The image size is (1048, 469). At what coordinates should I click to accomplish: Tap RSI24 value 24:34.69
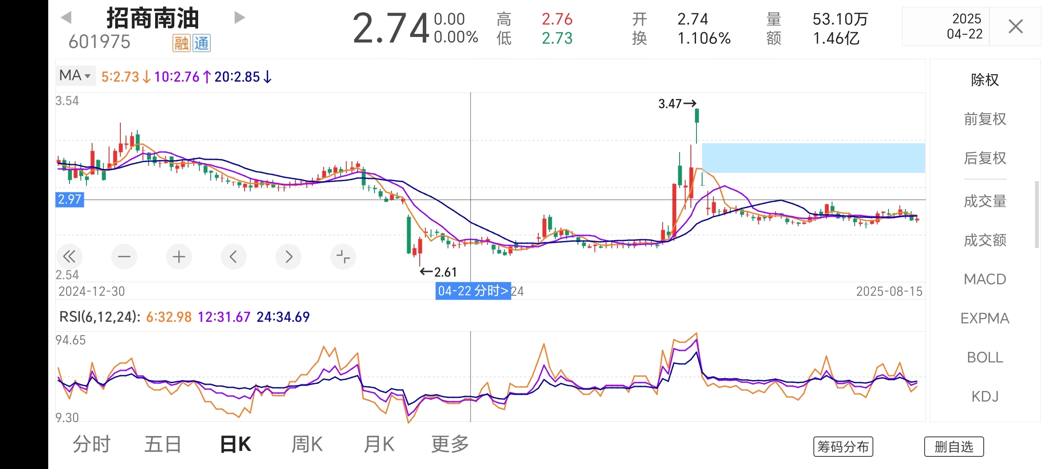[x=283, y=317]
